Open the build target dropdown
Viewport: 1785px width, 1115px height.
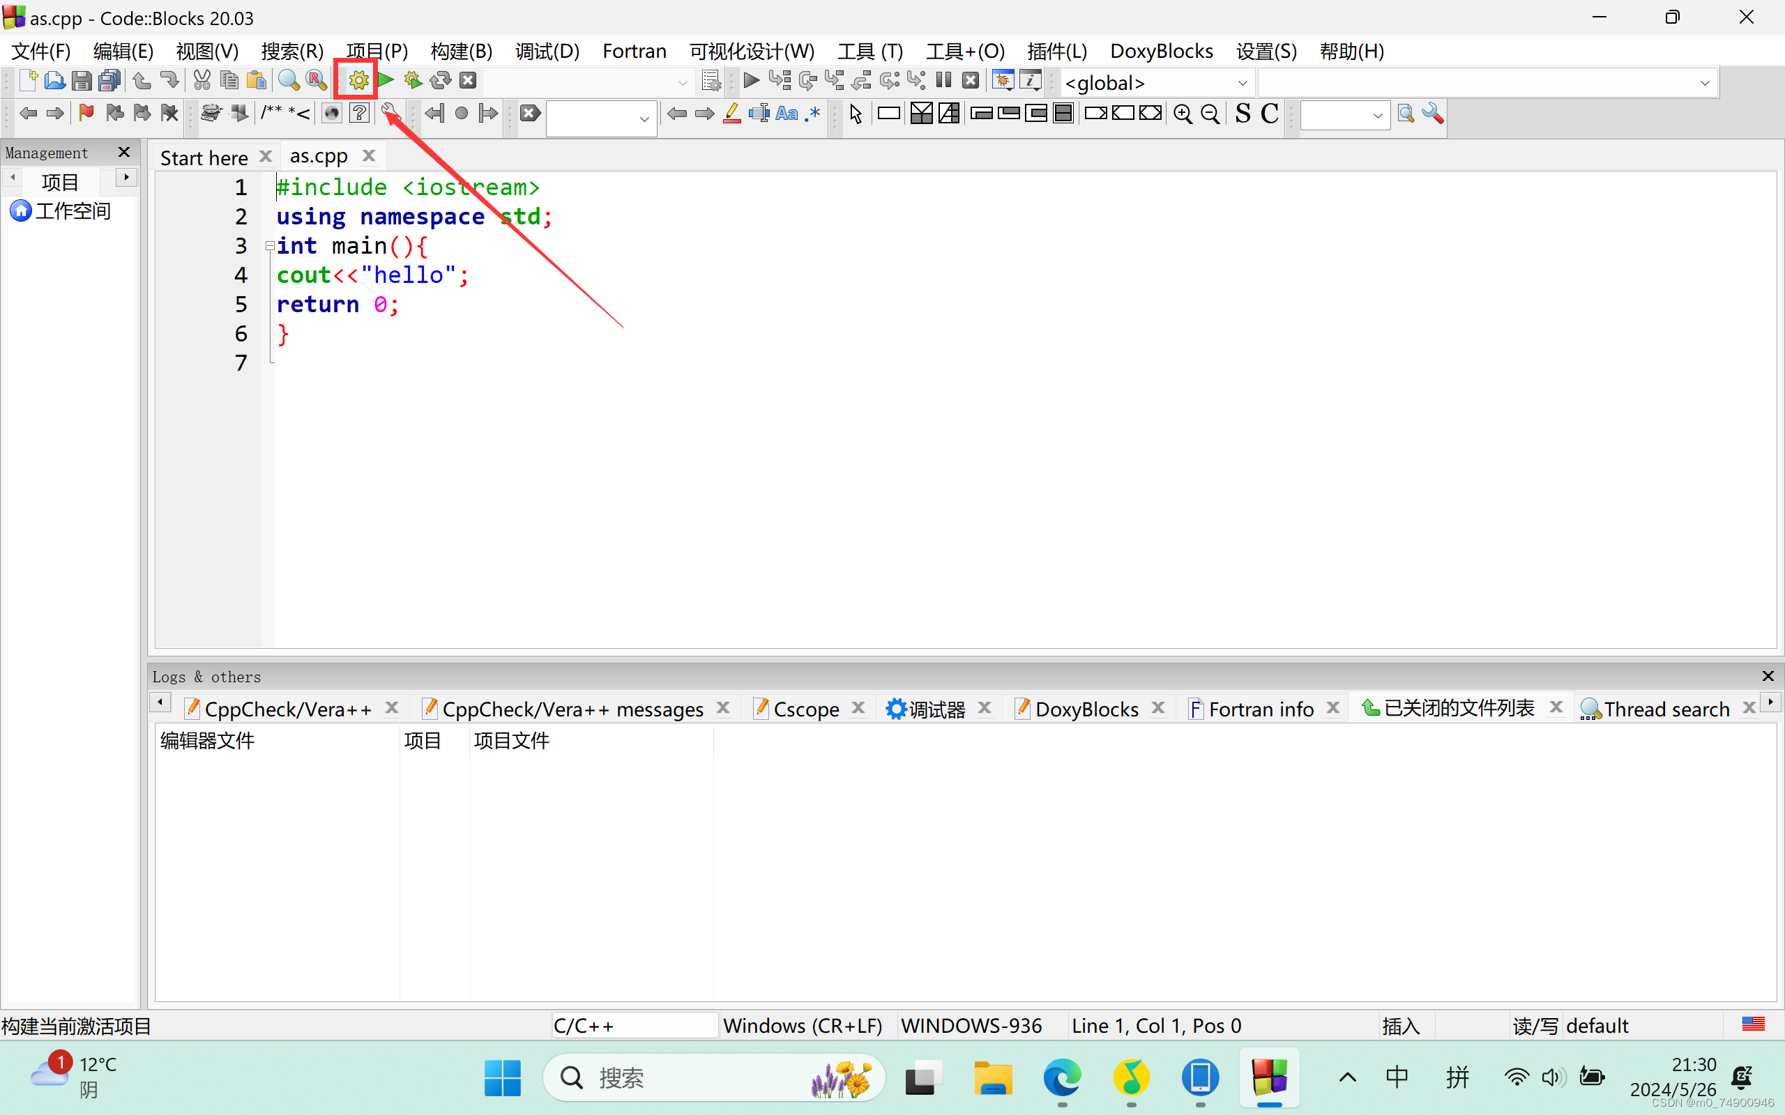click(x=683, y=83)
